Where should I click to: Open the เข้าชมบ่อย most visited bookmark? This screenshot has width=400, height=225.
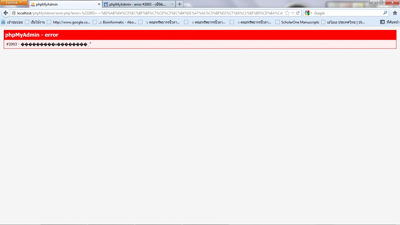[x=12, y=22]
